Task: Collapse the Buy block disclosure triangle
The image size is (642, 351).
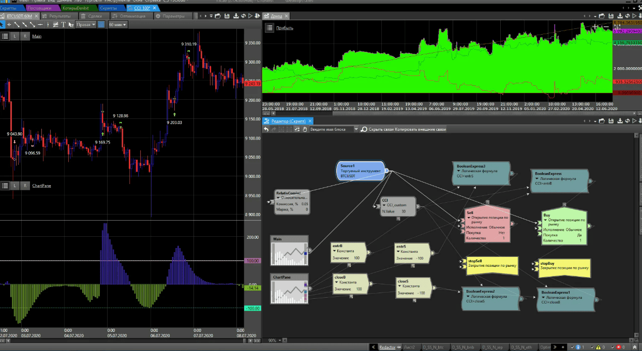Action: tap(545, 220)
